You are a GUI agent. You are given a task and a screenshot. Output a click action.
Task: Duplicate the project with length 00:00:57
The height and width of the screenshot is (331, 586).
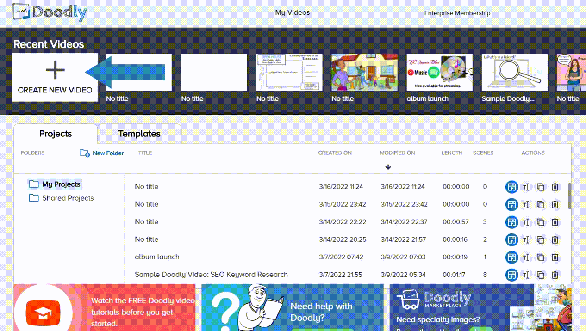tap(540, 222)
